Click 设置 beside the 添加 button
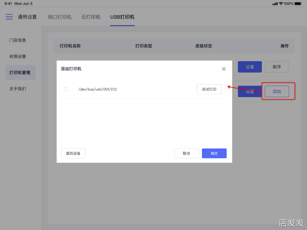The image size is (307, 230). [250, 91]
